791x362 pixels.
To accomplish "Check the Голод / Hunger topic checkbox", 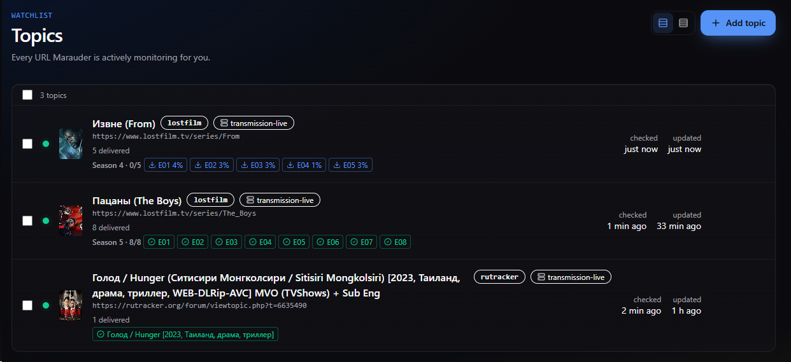I will (27, 305).
